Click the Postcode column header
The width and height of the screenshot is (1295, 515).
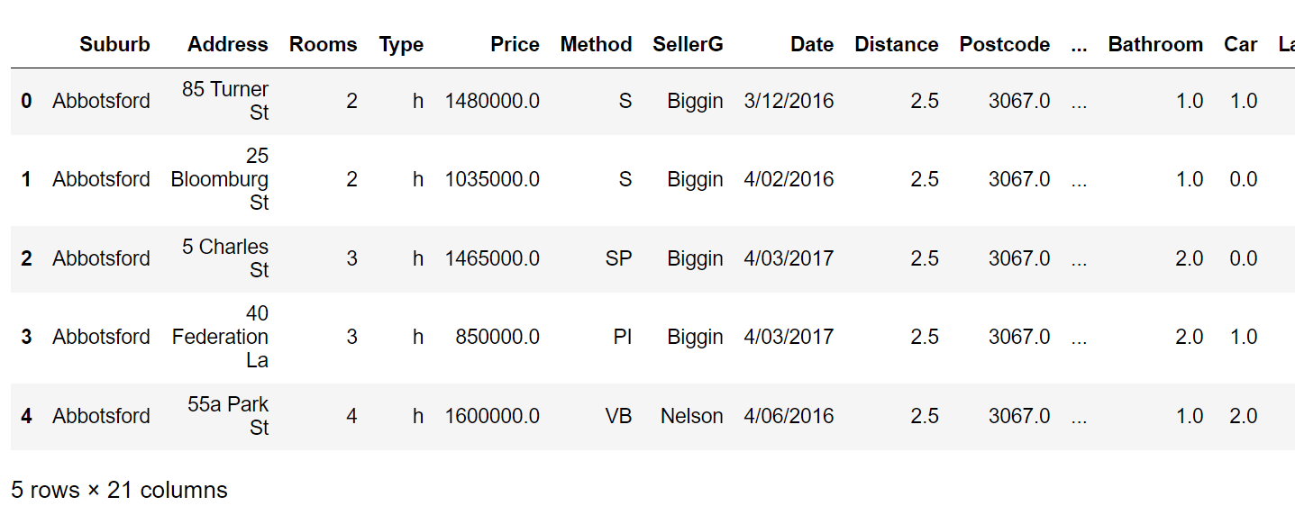(x=1004, y=44)
